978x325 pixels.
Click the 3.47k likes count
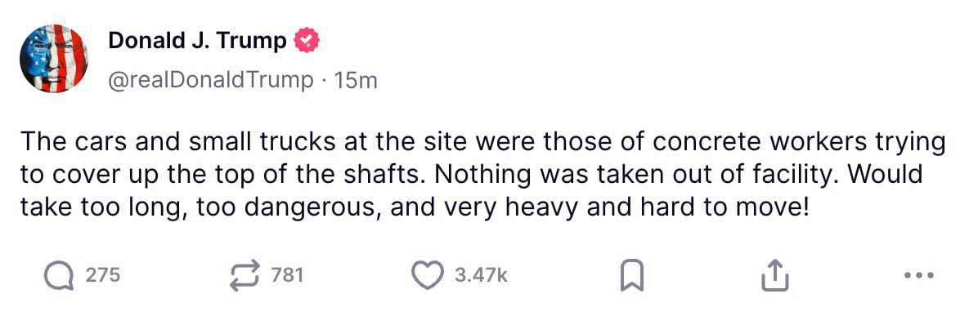click(481, 275)
